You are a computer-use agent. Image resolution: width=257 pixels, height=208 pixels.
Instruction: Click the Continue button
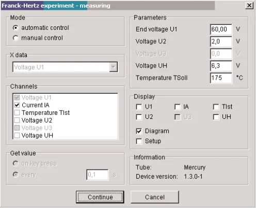100,197
